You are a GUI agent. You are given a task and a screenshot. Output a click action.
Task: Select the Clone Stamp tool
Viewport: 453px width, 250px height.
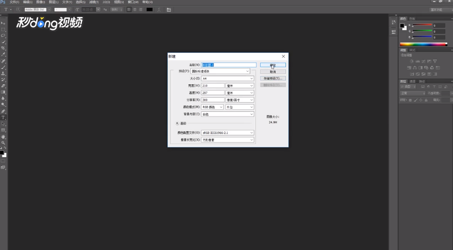point(3,73)
